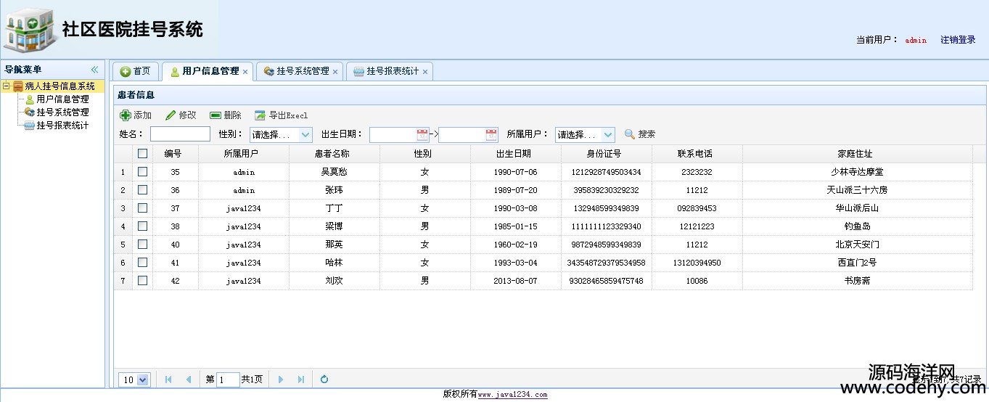989x402 pixels.
Task: Collapse the 病人挂号信息系统 tree node
Action: [6, 86]
